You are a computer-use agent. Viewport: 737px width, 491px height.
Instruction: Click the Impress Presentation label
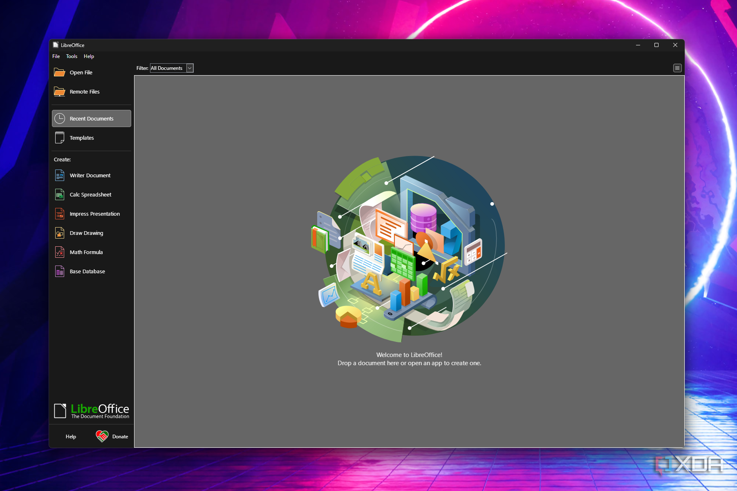click(95, 214)
